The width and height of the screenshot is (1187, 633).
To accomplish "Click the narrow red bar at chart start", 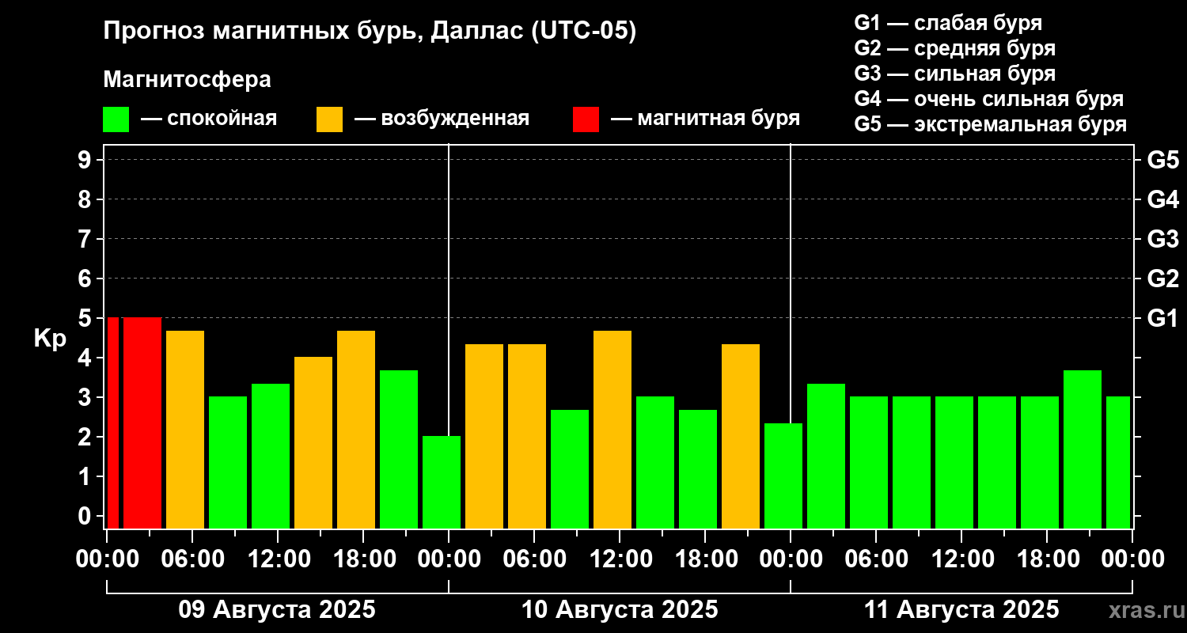I will click(x=113, y=423).
